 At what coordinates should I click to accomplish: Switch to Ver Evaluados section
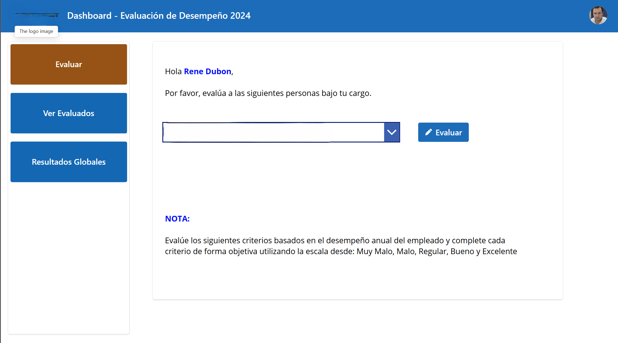(69, 113)
